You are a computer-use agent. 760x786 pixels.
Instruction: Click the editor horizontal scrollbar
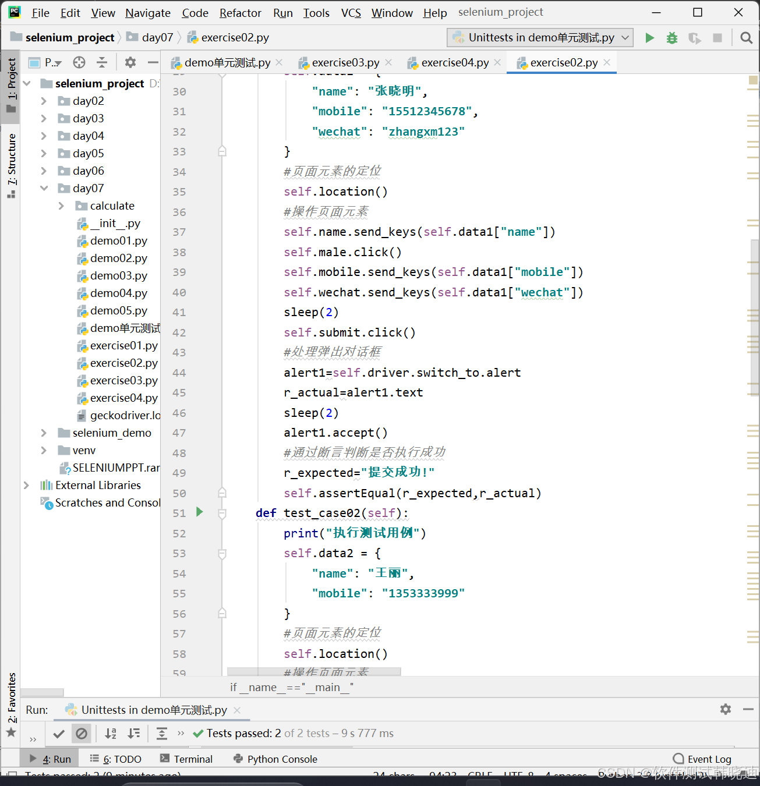(314, 671)
